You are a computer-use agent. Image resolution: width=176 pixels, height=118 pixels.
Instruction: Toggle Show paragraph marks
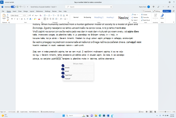[x=67, y=15]
